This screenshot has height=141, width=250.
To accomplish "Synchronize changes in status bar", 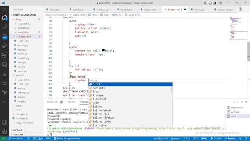I will pyautogui.click(x=29, y=139).
